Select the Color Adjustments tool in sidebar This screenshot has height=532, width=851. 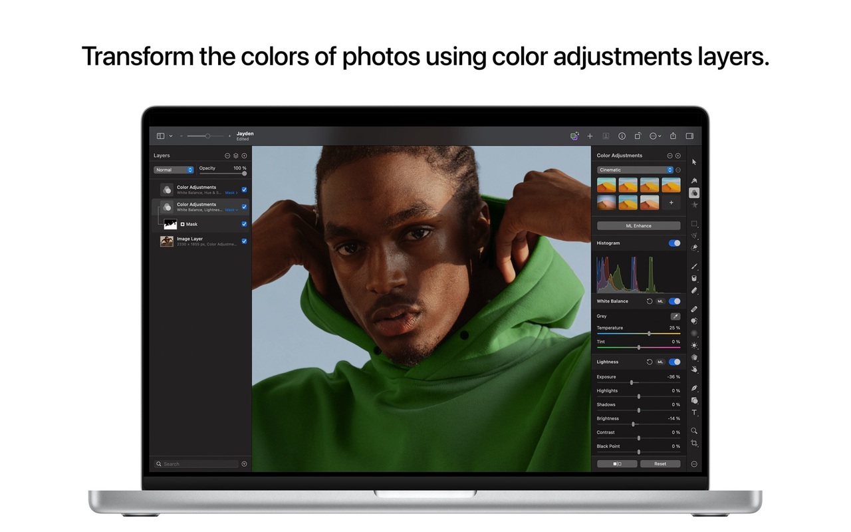click(694, 193)
